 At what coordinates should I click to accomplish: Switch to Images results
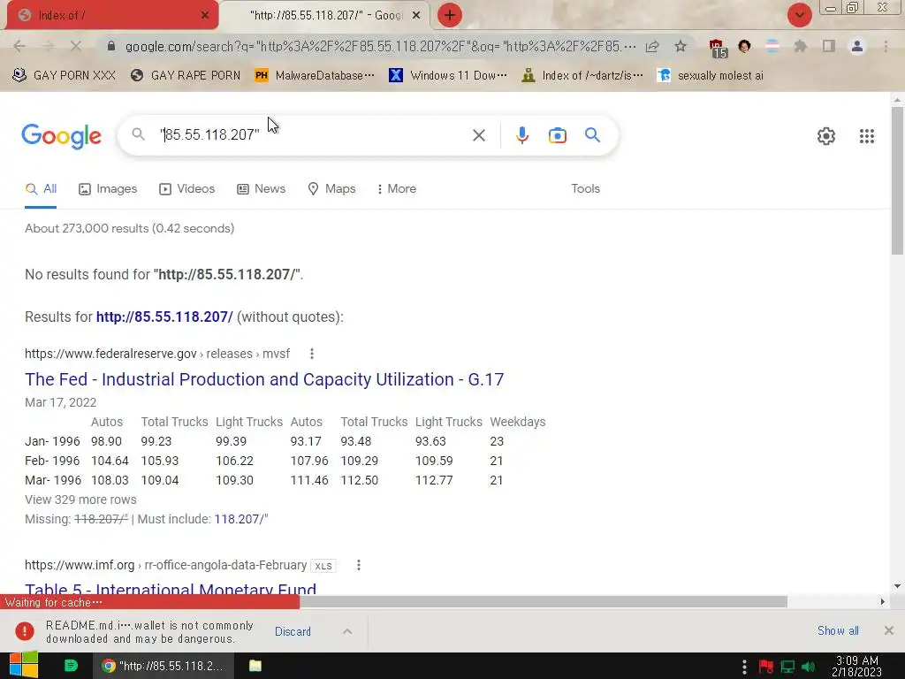[x=108, y=189]
